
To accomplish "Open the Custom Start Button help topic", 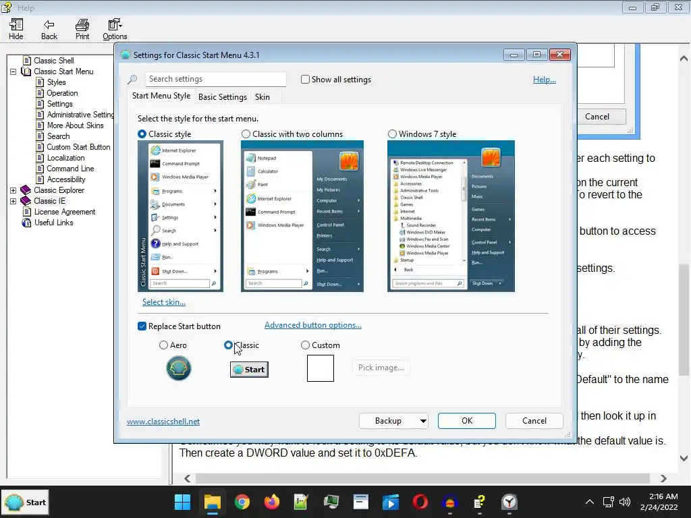I will (78, 147).
